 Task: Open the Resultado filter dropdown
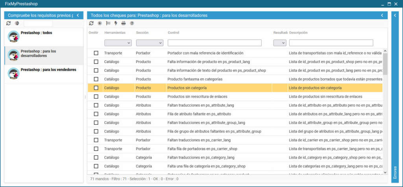pos(280,43)
